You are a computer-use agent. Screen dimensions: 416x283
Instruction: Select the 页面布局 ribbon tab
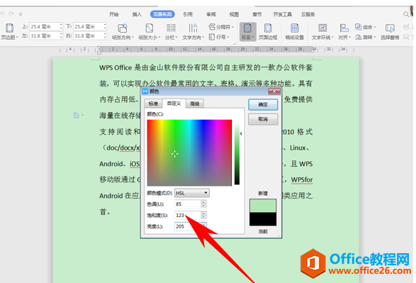point(162,14)
